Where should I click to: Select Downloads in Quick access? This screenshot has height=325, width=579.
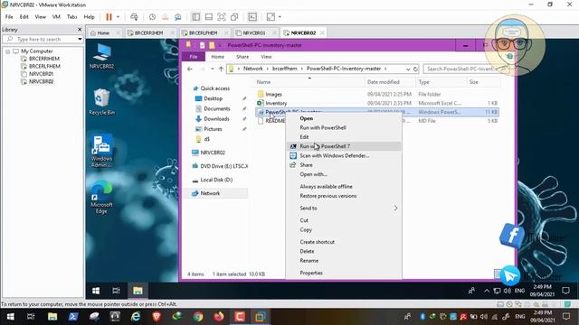tap(216, 119)
